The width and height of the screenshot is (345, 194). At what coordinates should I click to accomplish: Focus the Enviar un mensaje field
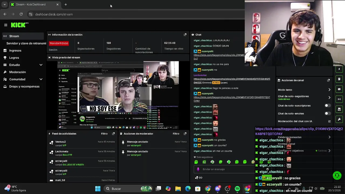click(224, 169)
